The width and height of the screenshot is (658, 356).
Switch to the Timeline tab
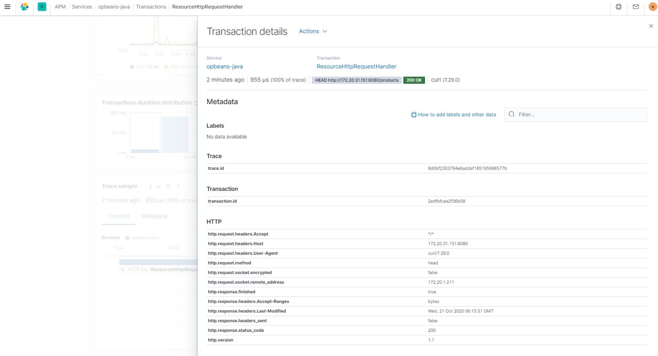119,216
